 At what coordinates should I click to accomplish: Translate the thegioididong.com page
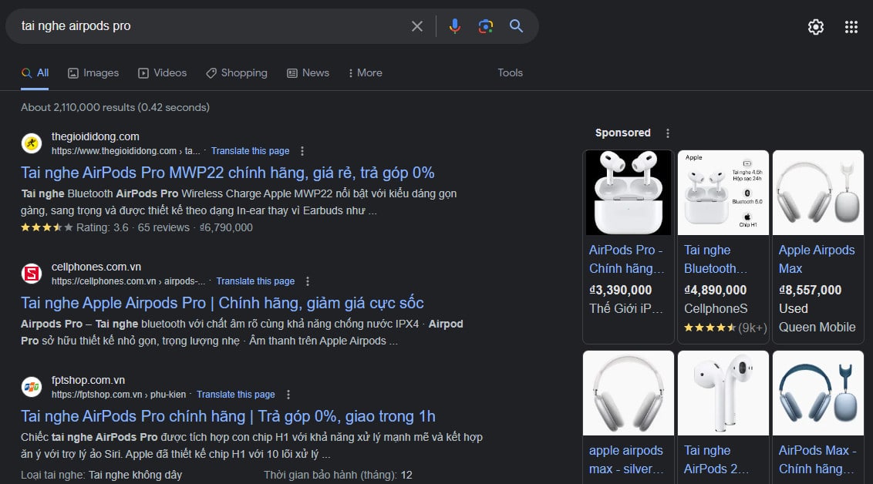click(250, 151)
